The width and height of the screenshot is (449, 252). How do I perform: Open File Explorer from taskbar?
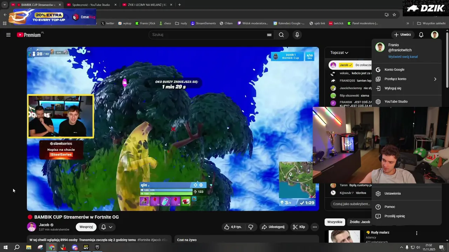click(29, 247)
